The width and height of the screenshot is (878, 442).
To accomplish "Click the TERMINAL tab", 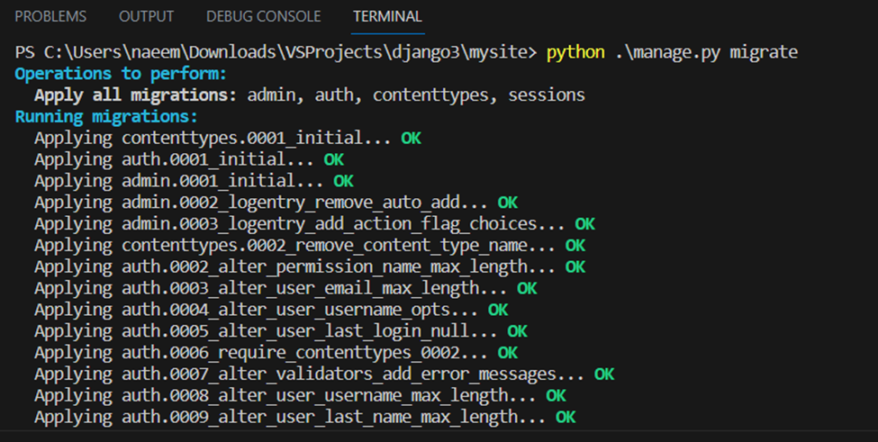I will [x=387, y=16].
